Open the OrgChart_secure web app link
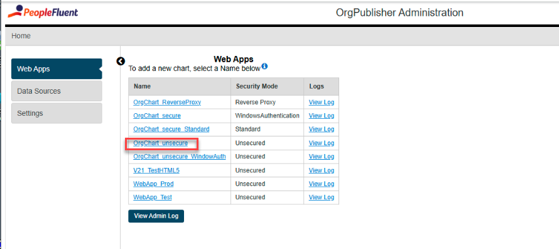The image size is (559, 249). [157, 116]
